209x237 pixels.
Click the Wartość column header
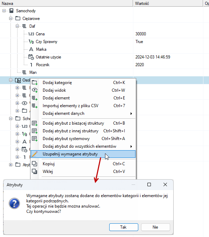[168, 3]
